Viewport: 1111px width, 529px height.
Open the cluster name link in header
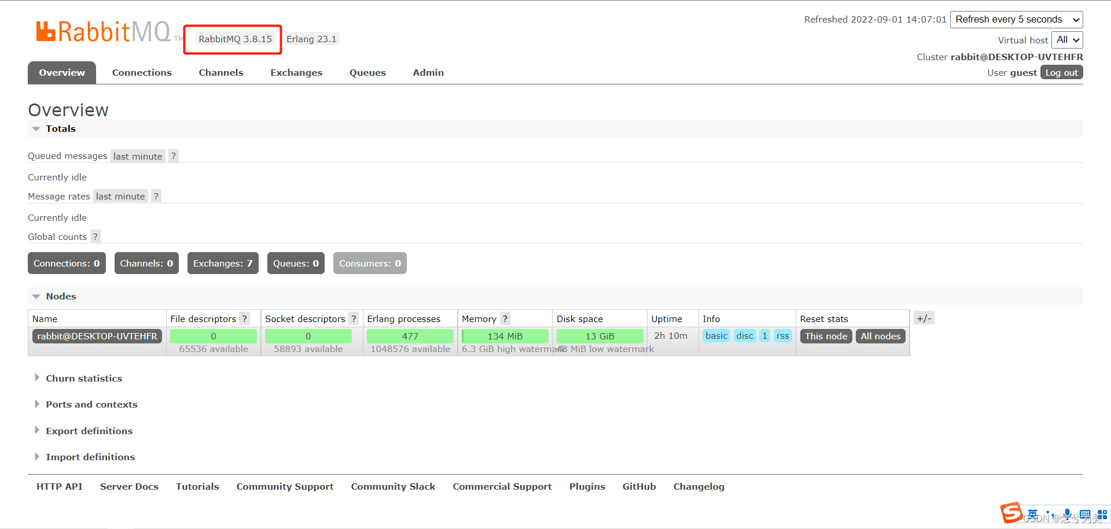click(x=1017, y=57)
